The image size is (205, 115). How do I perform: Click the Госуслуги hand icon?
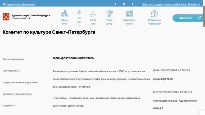tap(93, 14)
